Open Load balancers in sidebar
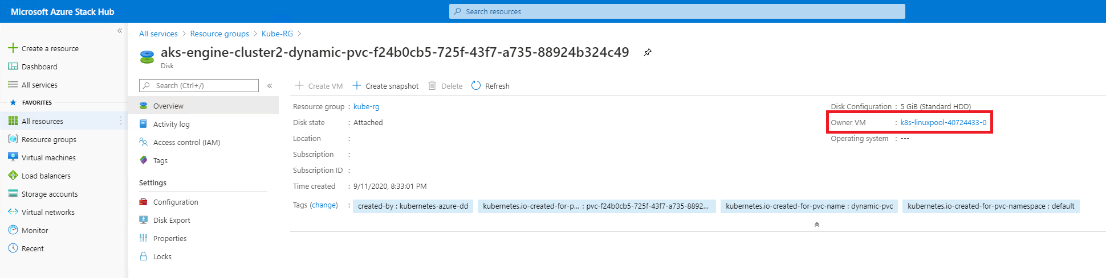 coord(46,176)
